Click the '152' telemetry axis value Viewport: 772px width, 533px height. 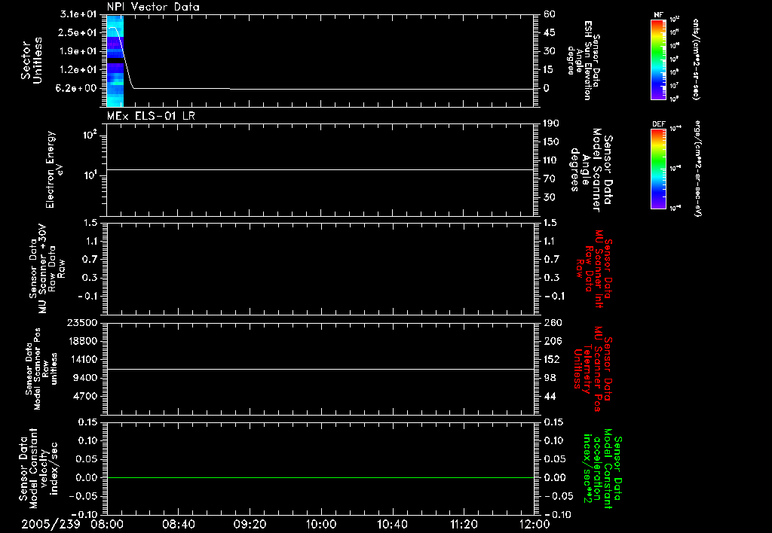[x=553, y=359]
